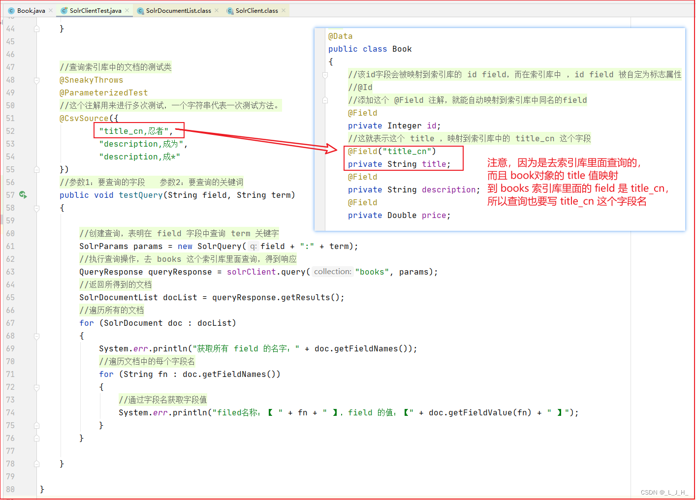Viewport: 696px width, 500px height.
Task: Click the SolrClient.class tab file icon
Action: (x=230, y=10)
